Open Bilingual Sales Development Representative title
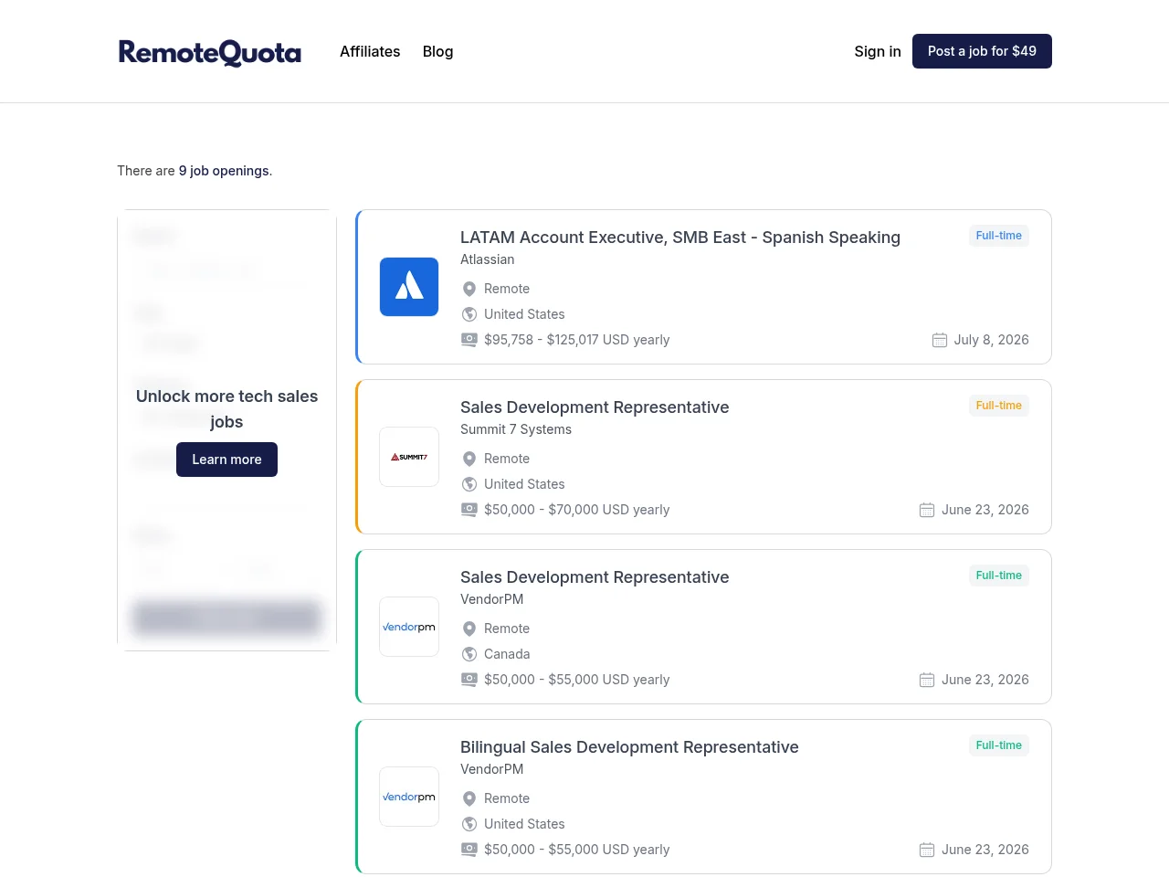The width and height of the screenshot is (1169, 877). click(x=629, y=747)
